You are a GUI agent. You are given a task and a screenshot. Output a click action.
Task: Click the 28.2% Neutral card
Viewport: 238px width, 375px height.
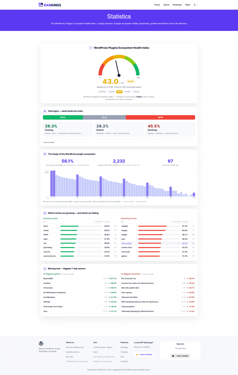(x=119, y=129)
